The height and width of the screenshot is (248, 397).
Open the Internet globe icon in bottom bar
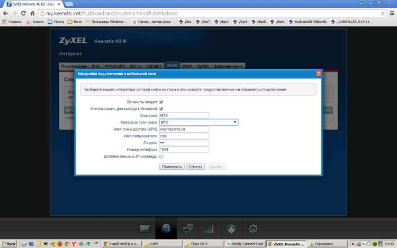[166, 228]
